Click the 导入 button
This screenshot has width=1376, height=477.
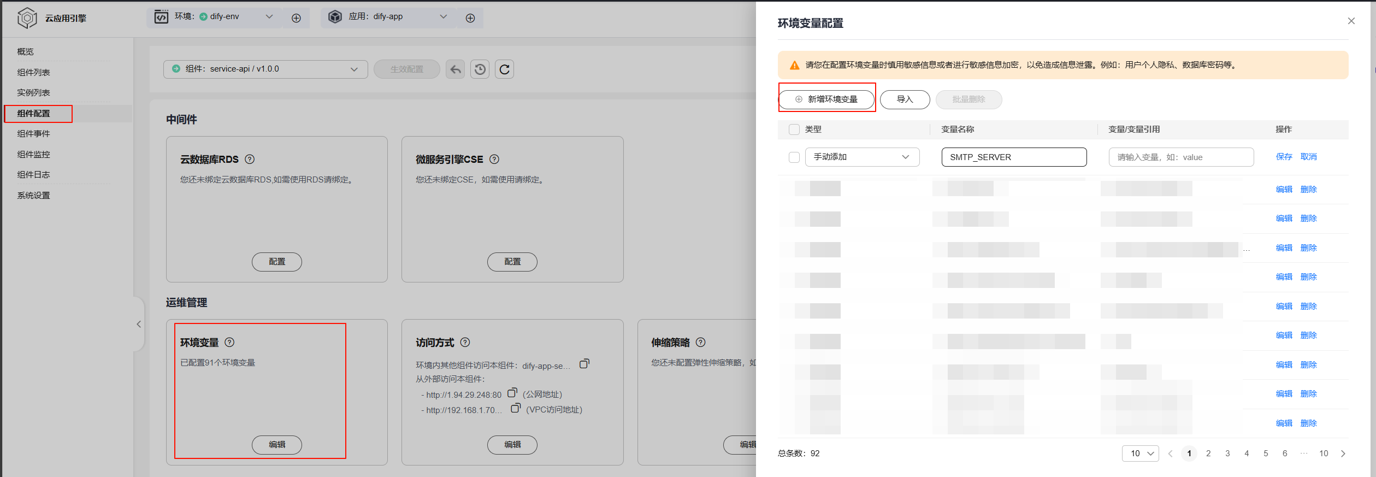pos(905,99)
